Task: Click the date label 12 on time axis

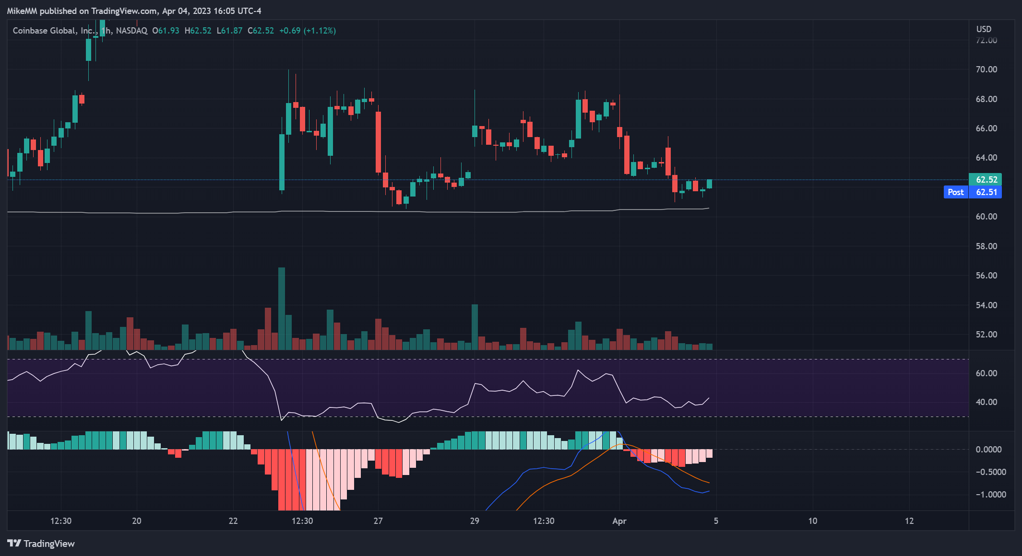Action: (909, 521)
